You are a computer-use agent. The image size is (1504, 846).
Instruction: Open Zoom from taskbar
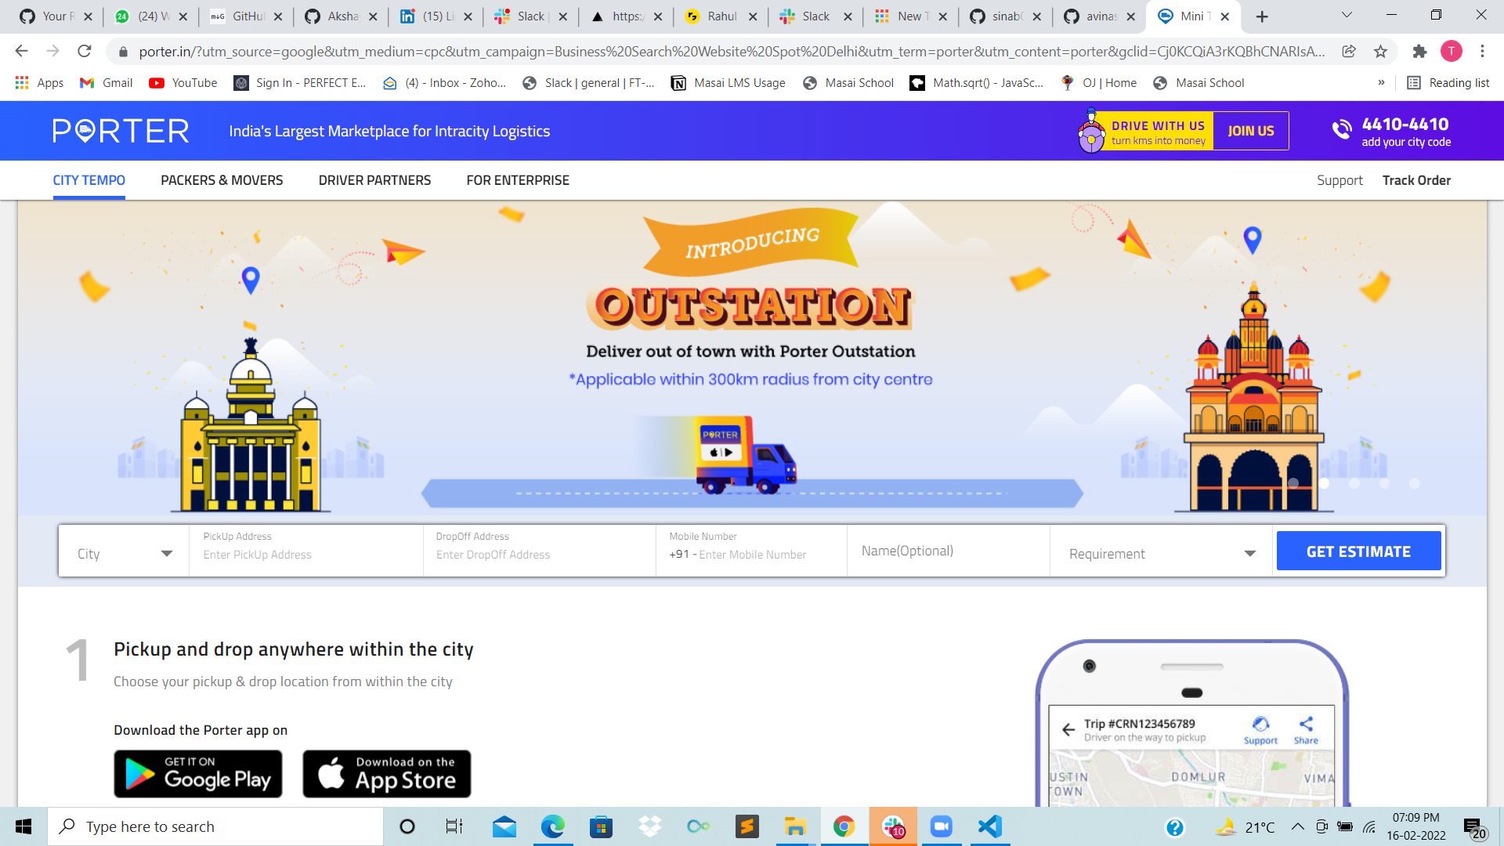coord(941,826)
